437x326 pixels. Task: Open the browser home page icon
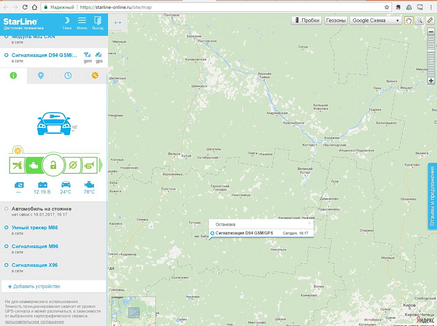34,7
